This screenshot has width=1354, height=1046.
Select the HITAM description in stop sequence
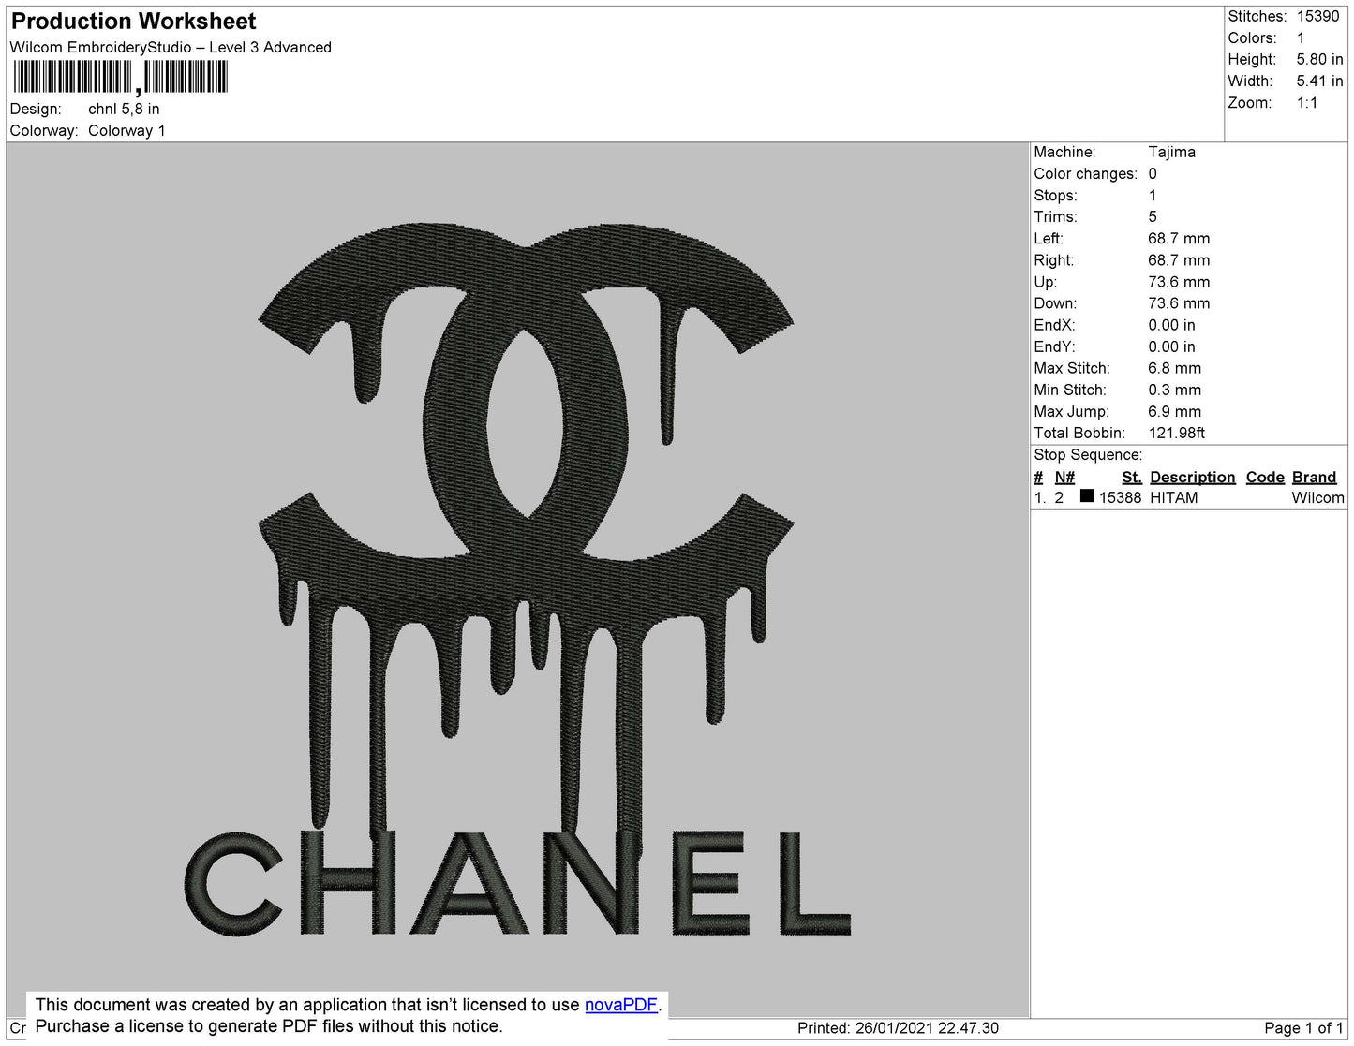click(x=1174, y=497)
